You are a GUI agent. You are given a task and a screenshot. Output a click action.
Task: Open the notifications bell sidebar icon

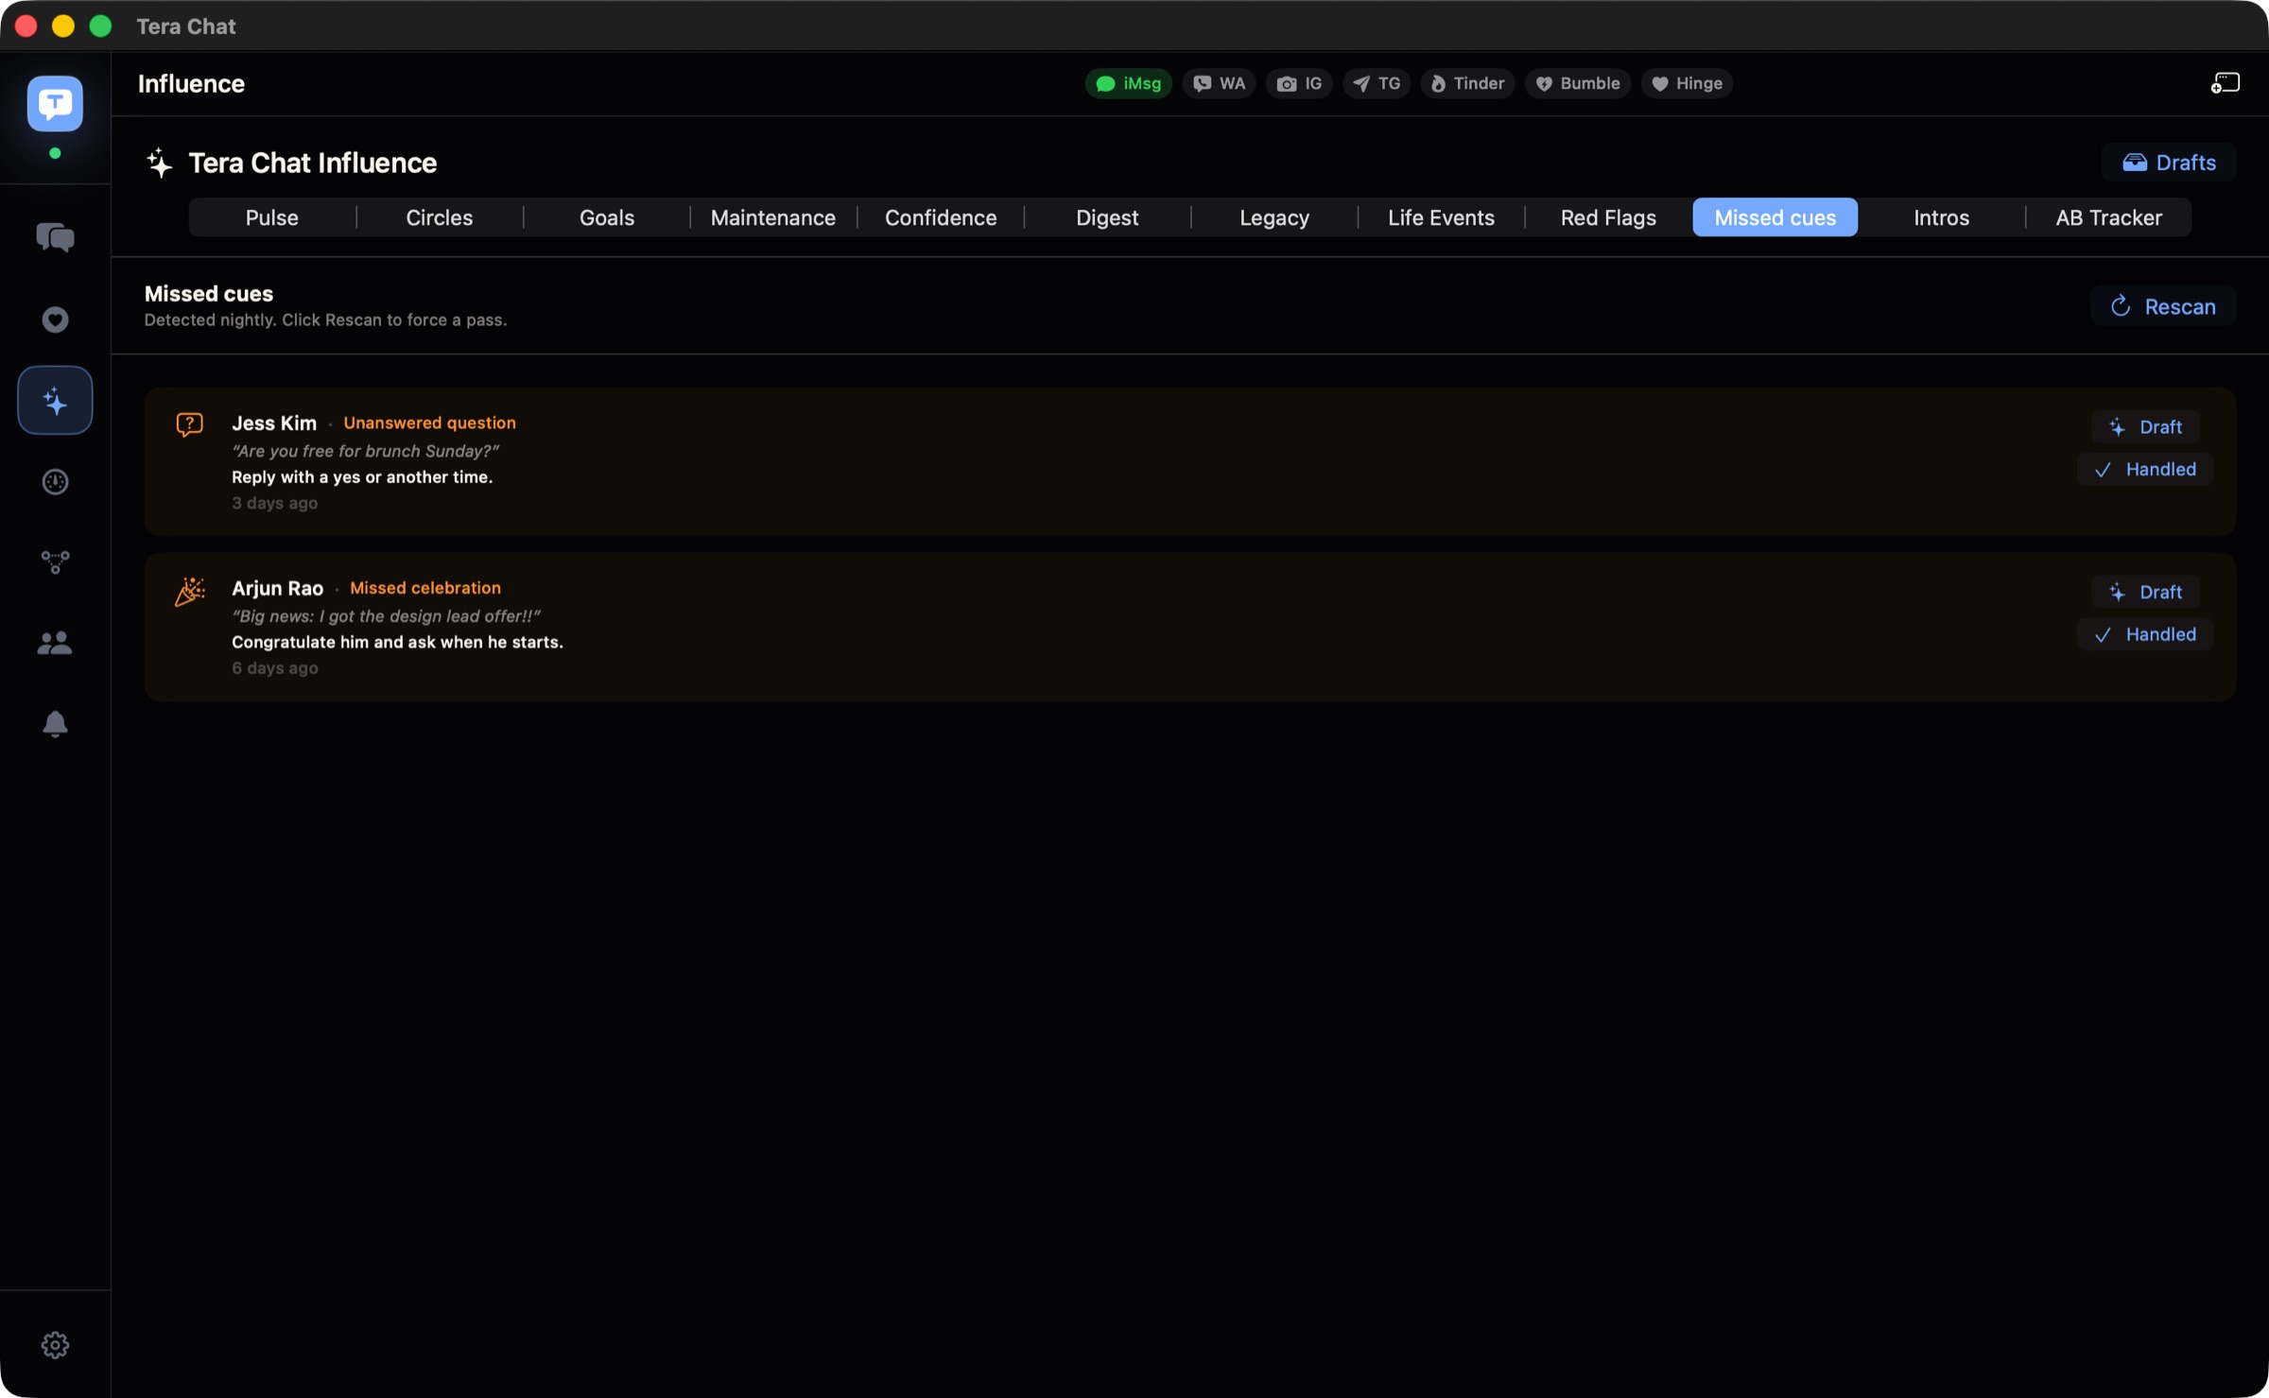point(55,724)
